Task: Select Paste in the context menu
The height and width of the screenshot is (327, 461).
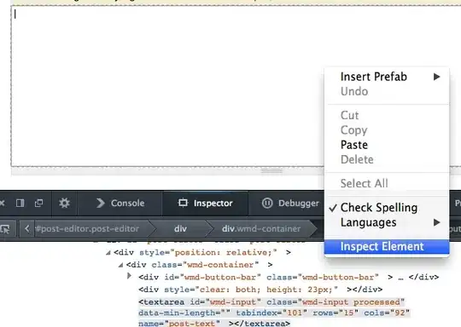Action: [x=387, y=145]
